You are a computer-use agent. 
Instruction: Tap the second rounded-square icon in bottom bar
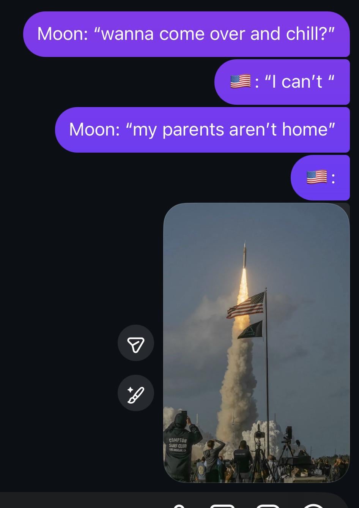point(268,506)
